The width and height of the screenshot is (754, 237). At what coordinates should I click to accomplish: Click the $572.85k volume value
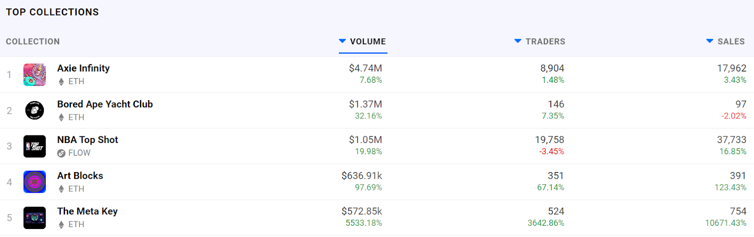click(362, 211)
